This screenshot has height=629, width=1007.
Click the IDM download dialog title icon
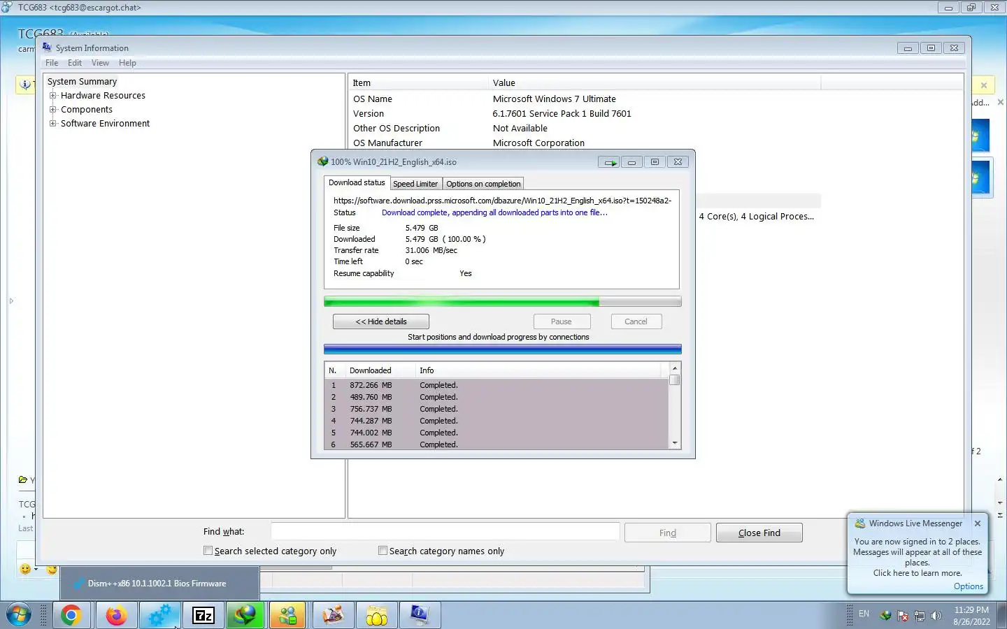click(322, 161)
